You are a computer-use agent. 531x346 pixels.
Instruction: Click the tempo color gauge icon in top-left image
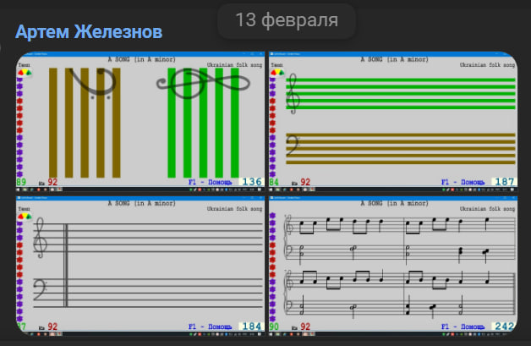tap(23, 74)
